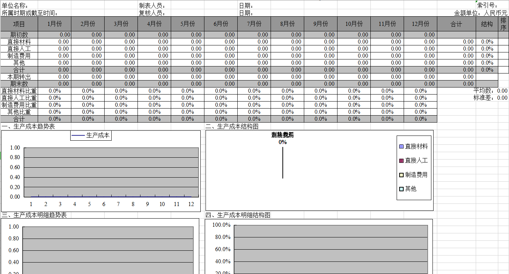The width and height of the screenshot is (509, 274).
Task: Click the 4月份 column header
Action: (154, 24)
